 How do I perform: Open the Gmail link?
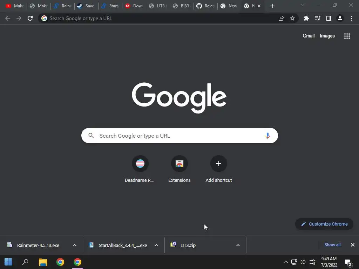pyautogui.click(x=309, y=36)
